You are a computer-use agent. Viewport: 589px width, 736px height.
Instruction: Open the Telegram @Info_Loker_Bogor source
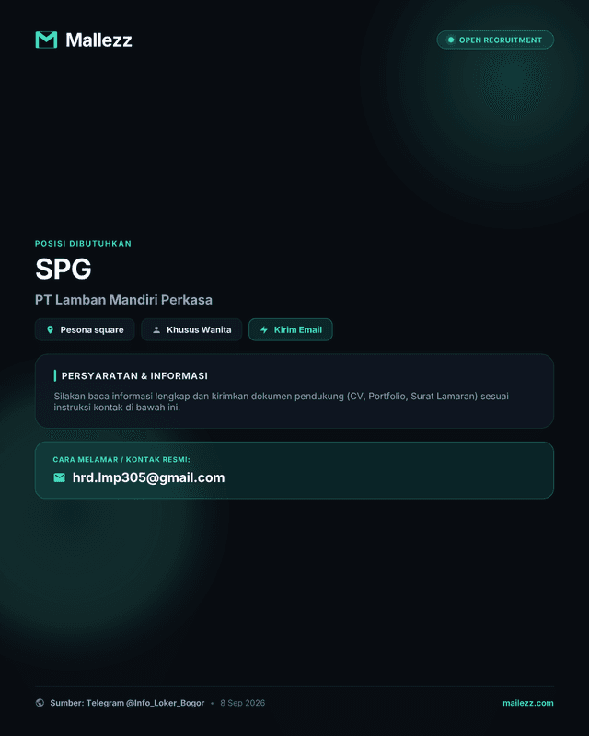(x=127, y=703)
